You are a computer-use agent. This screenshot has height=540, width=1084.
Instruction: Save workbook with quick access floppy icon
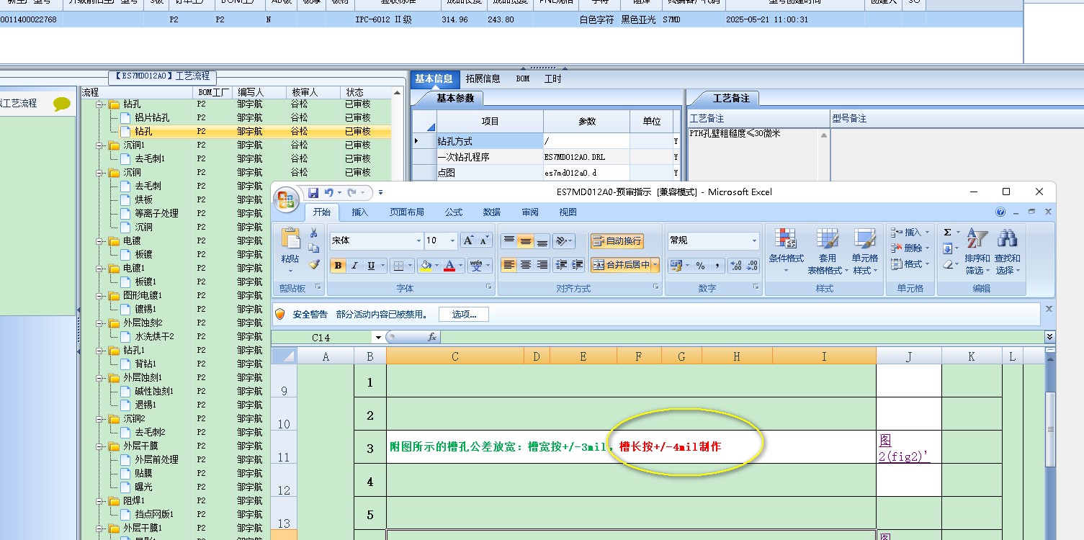click(x=313, y=193)
